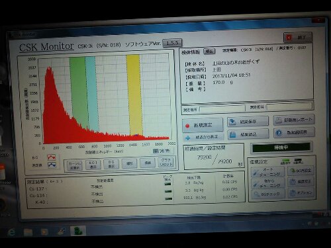This screenshot has width=331, height=248.
Task: Save results using the 結果保存 button
Action: coord(248,122)
